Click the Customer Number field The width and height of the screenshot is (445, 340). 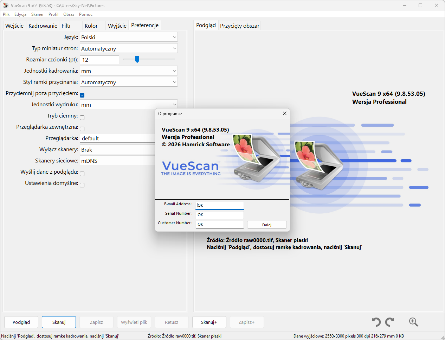[220, 224]
